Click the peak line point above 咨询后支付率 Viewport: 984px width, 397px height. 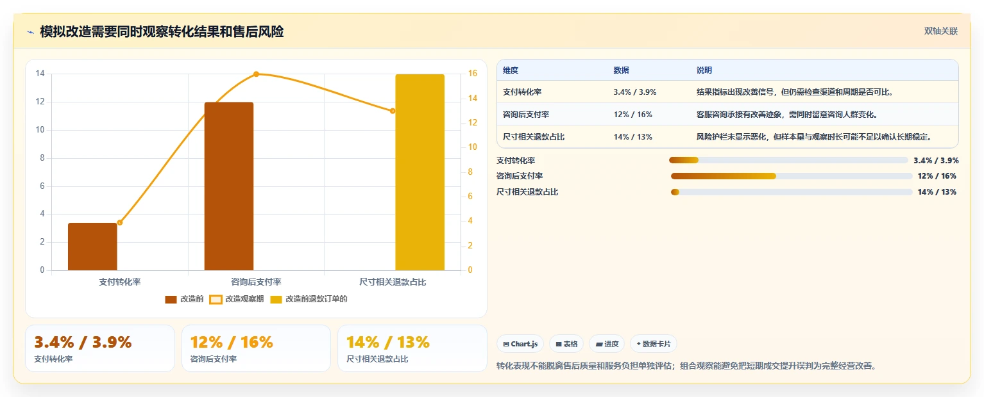point(256,74)
